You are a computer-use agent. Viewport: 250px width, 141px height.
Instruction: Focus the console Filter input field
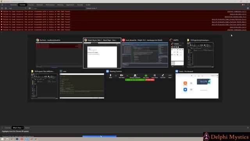point(59,8)
